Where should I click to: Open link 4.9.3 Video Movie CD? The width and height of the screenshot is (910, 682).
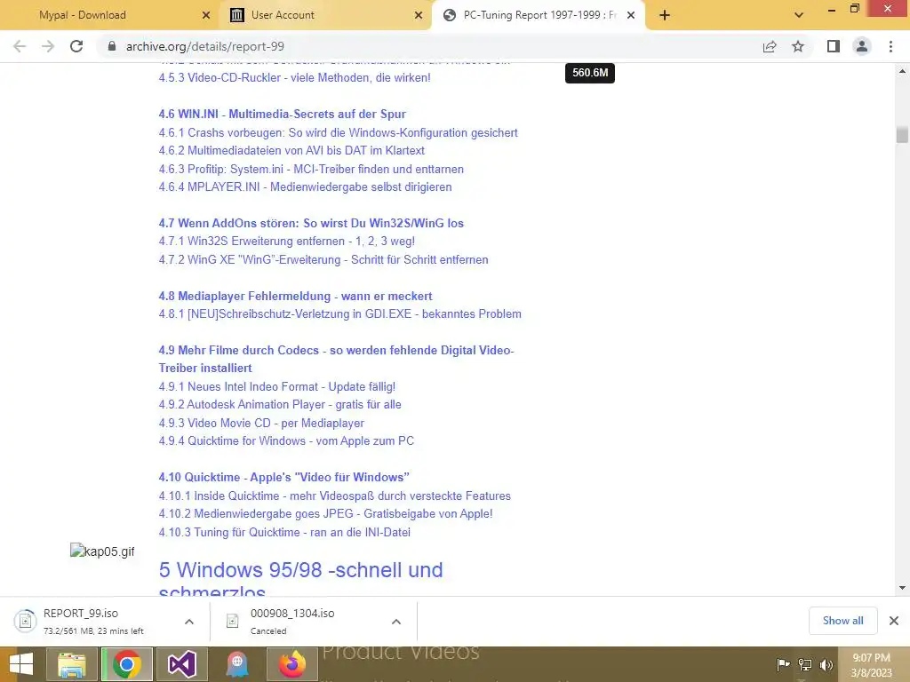tap(261, 424)
